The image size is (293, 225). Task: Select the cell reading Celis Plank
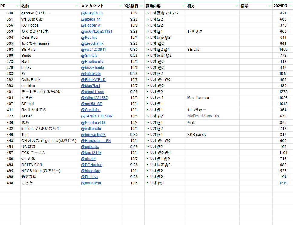tap(50, 80)
